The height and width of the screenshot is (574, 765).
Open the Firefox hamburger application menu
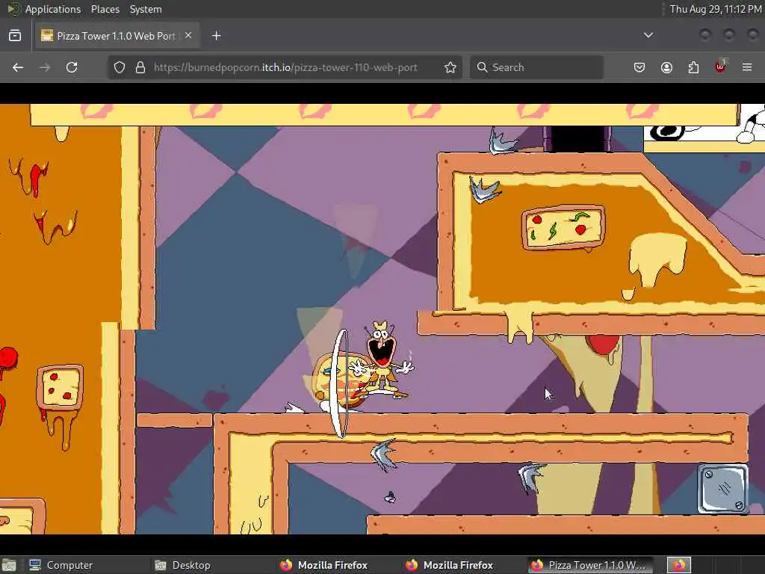747,67
